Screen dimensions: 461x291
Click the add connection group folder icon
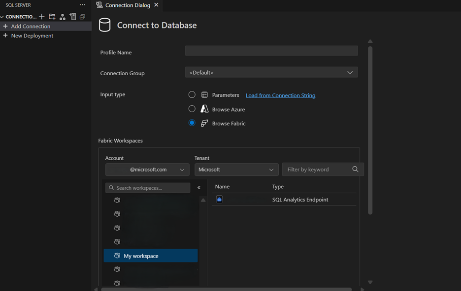(52, 17)
